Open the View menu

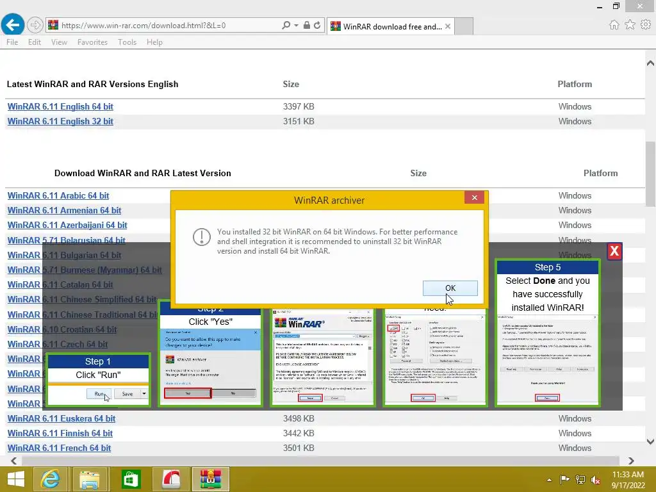(x=59, y=42)
